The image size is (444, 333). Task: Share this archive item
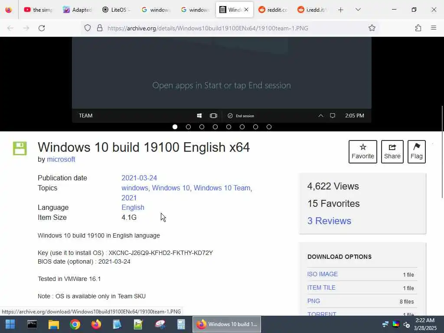point(392,151)
